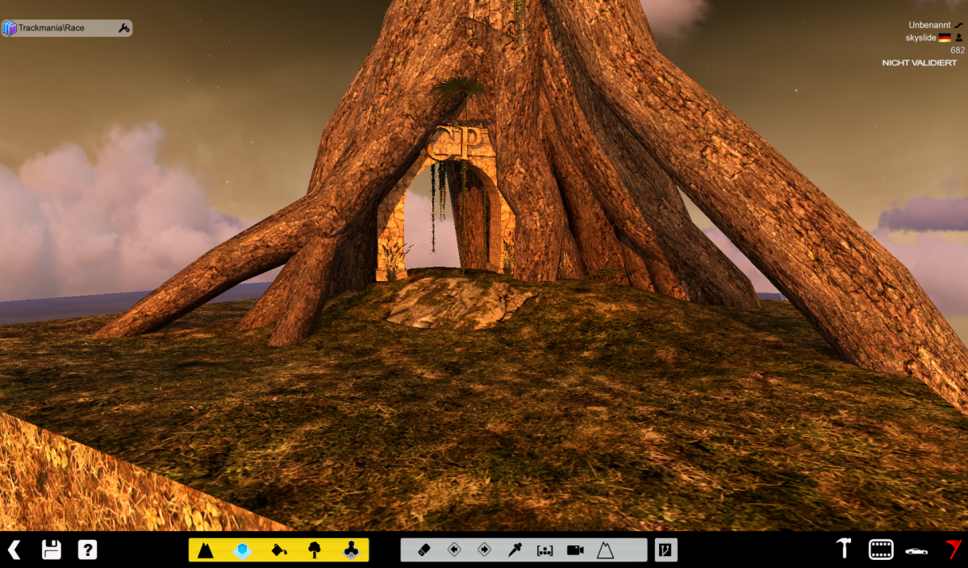Activate the eraser tool
The width and height of the screenshot is (968, 568).
click(424, 550)
